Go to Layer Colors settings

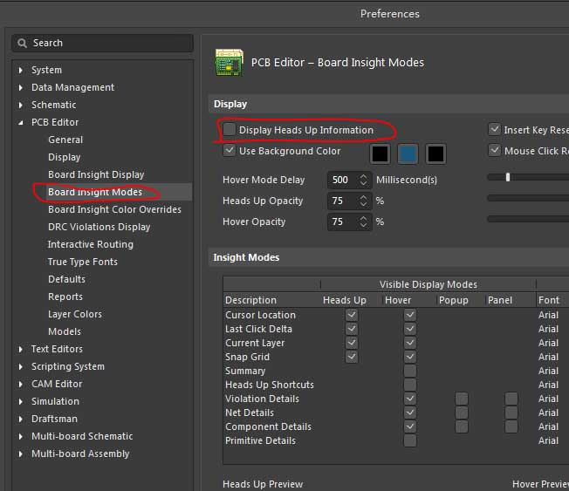click(74, 314)
